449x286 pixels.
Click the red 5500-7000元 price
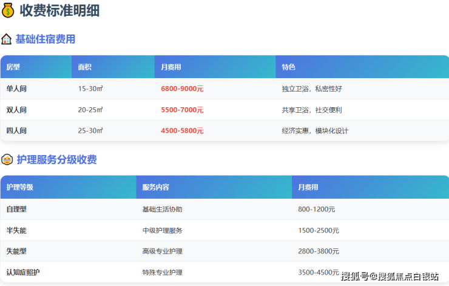[x=182, y=110]
